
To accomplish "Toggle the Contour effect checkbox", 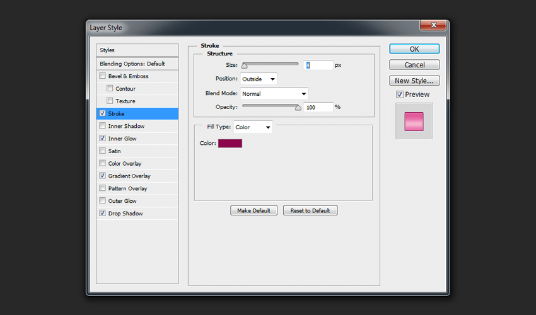I will click(x=110, y=89).
